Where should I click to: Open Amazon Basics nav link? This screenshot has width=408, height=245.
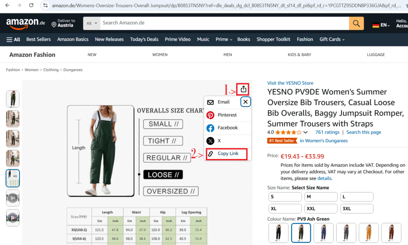(x=73, y=39)
